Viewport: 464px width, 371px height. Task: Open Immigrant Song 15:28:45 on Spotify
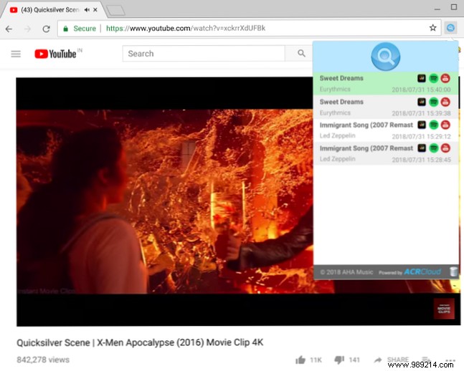pos(433,148)
